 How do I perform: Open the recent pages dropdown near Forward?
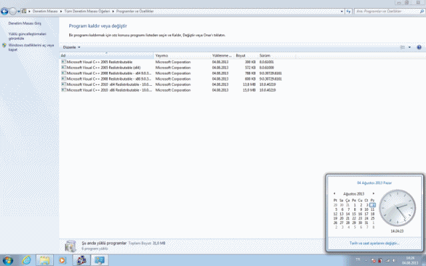pos(19,11)
